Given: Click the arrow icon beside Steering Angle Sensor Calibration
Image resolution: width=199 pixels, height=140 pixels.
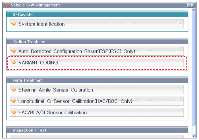Looking at the screenshot, I should (14, 90).
